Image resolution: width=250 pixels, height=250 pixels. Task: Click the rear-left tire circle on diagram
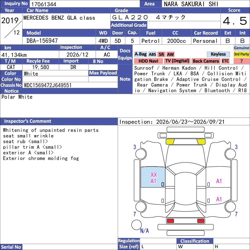(x=141, y=207)
